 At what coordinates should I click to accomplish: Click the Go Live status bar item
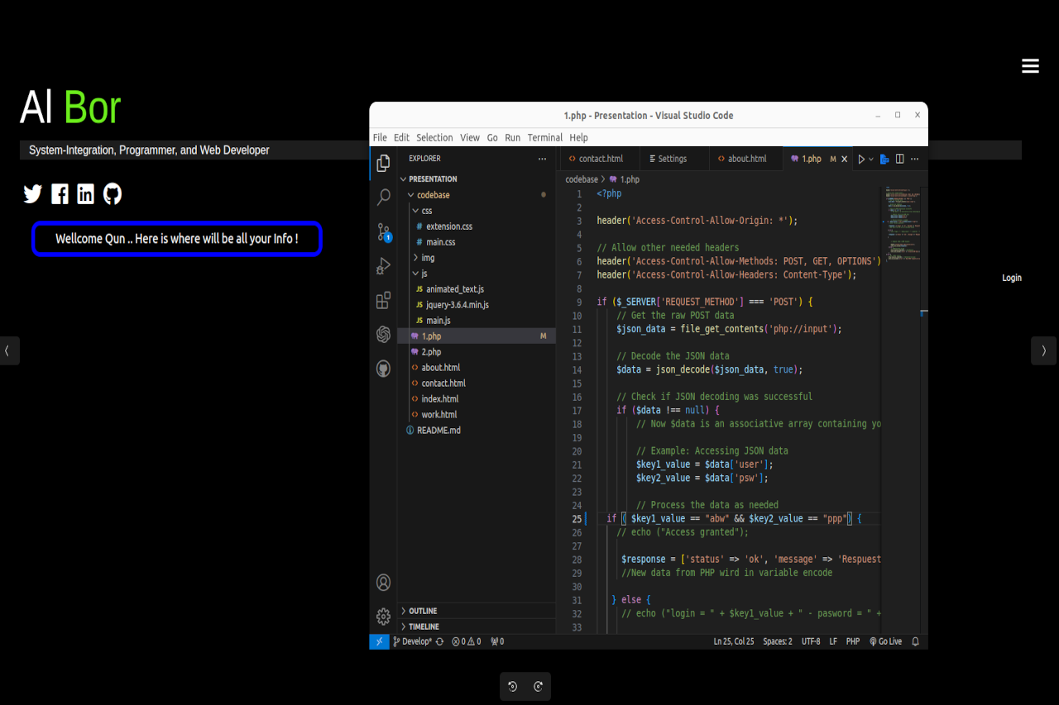click(885, 641)
